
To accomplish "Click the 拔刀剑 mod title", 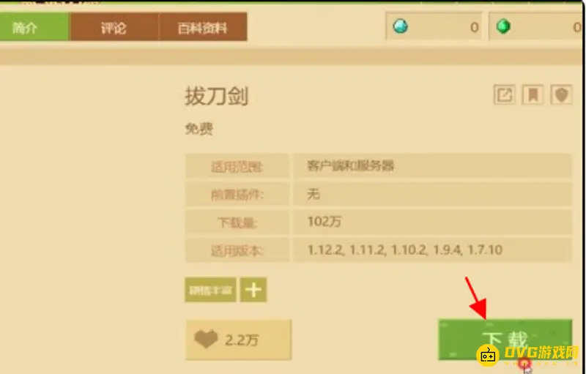I will point(216,96).
